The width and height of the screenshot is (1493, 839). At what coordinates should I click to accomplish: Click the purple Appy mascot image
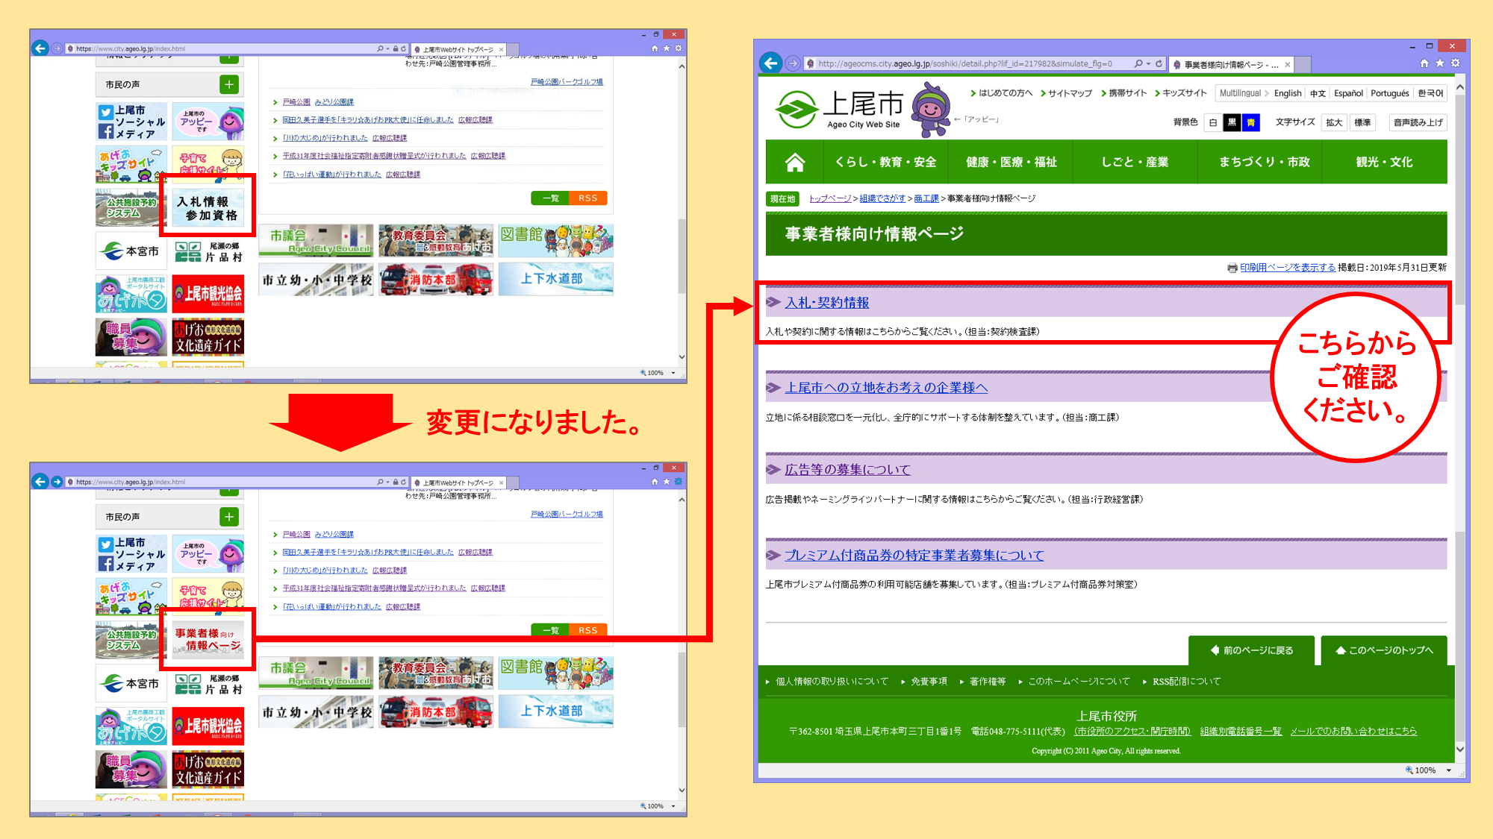(x=931, y=110)
